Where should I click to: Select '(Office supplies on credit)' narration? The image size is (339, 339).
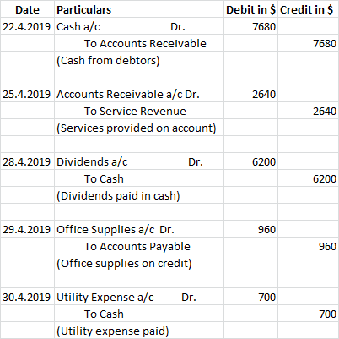[x=139, y=263]
